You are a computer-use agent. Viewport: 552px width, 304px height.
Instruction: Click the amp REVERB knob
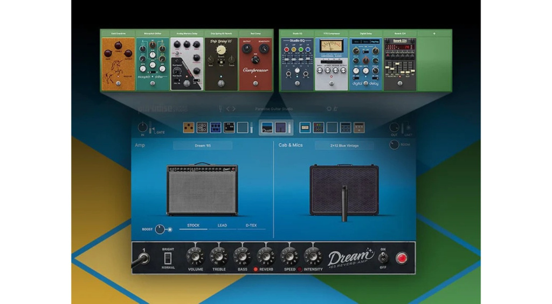[266, 257]
